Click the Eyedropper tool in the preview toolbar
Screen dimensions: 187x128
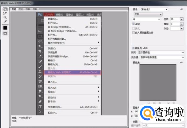[40, 56]
